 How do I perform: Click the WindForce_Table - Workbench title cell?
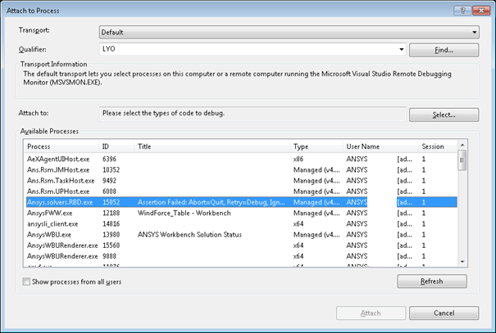pyautogui.click(x=184, y=213)
